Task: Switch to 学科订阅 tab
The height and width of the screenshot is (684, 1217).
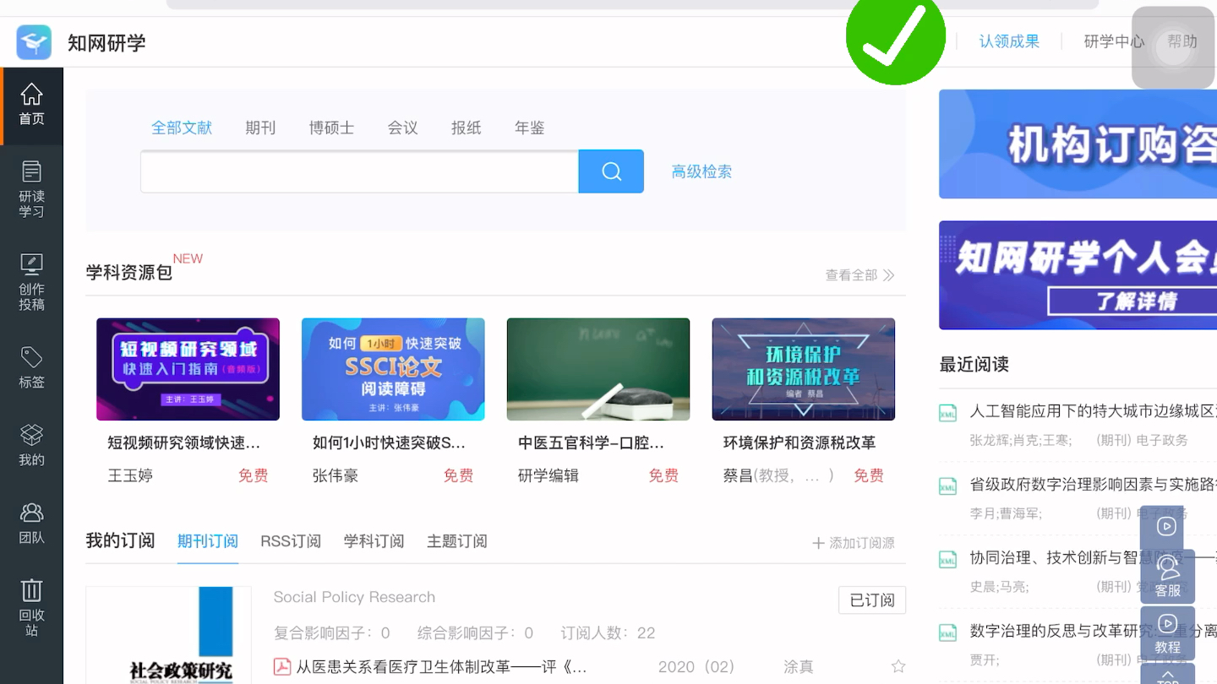Action: point(374,541)
